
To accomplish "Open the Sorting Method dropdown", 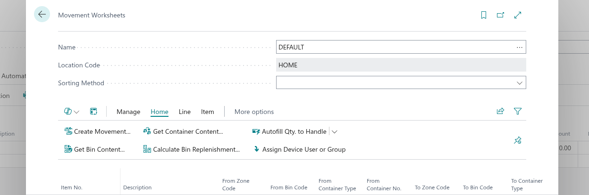I will click(519, 83).
